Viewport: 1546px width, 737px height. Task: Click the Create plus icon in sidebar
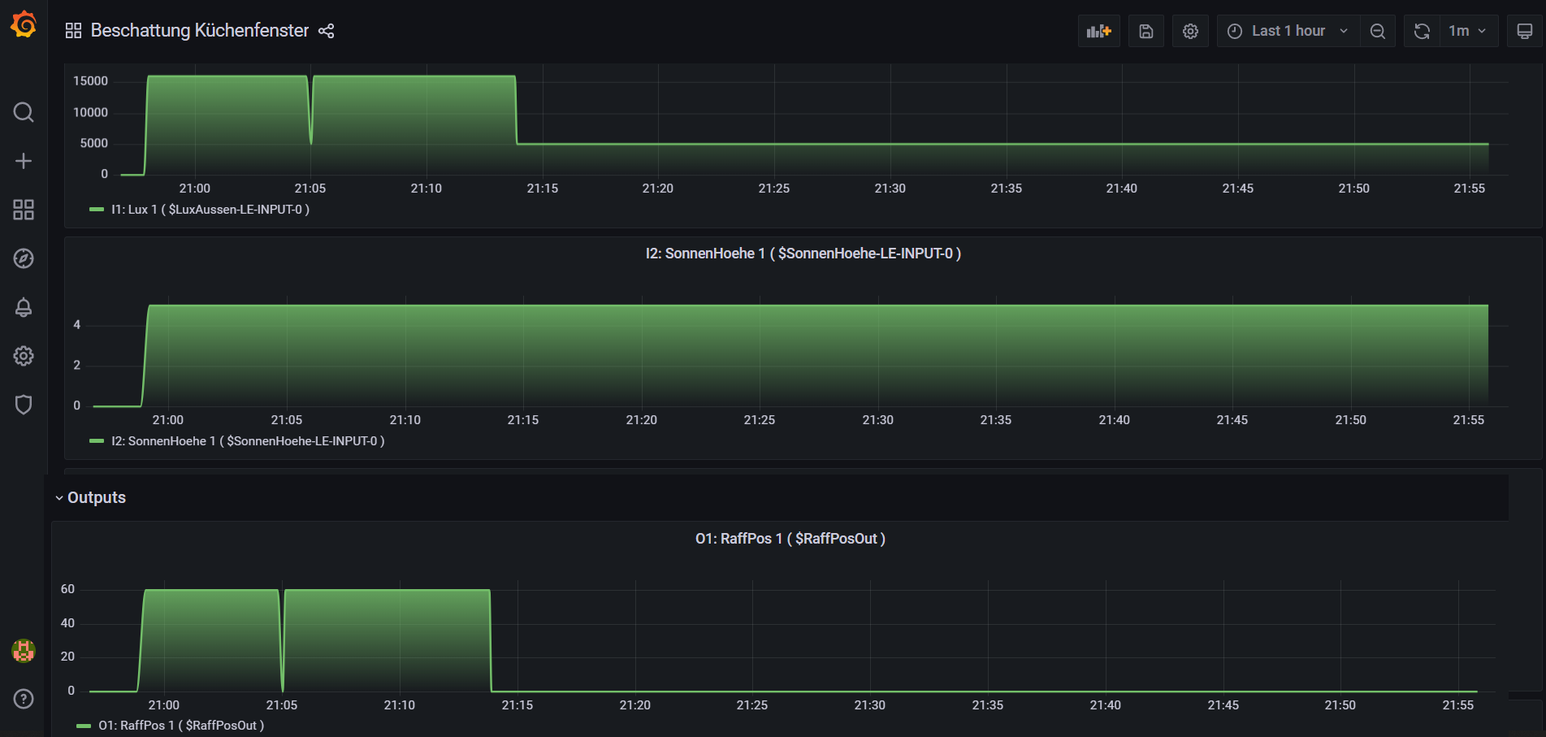(24, 161)
